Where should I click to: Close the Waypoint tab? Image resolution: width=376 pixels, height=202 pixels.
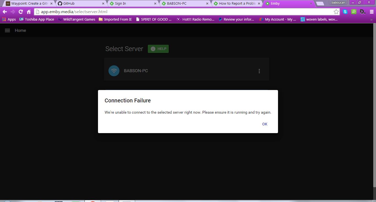coord(51,4)
